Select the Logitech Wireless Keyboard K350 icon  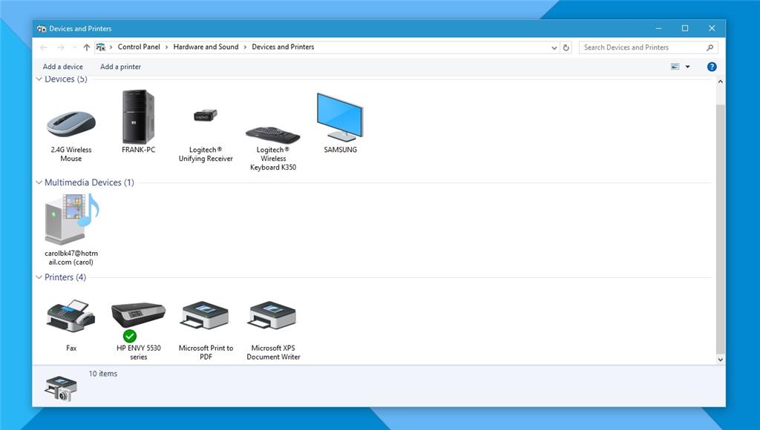tap(273, 134)
